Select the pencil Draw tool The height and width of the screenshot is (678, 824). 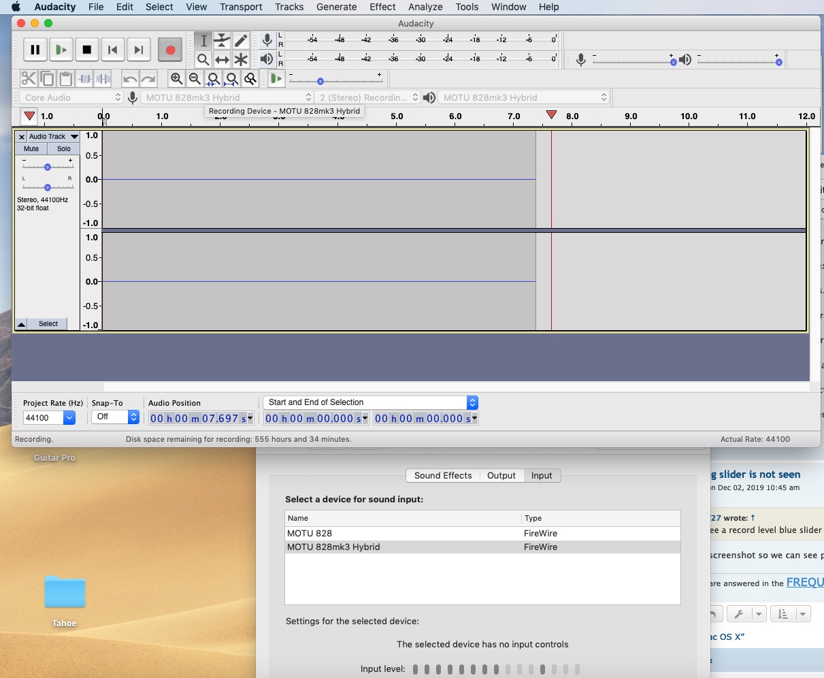tap(241, 41)
